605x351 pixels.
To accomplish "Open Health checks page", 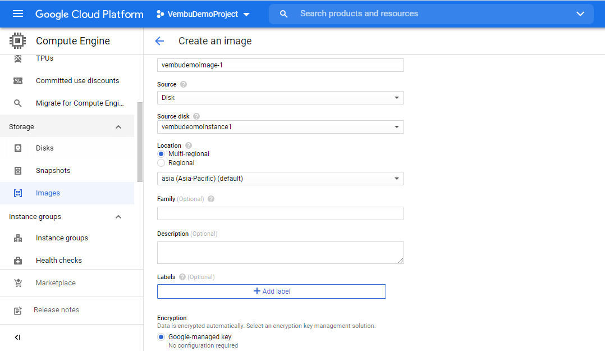I will point(58,261).
